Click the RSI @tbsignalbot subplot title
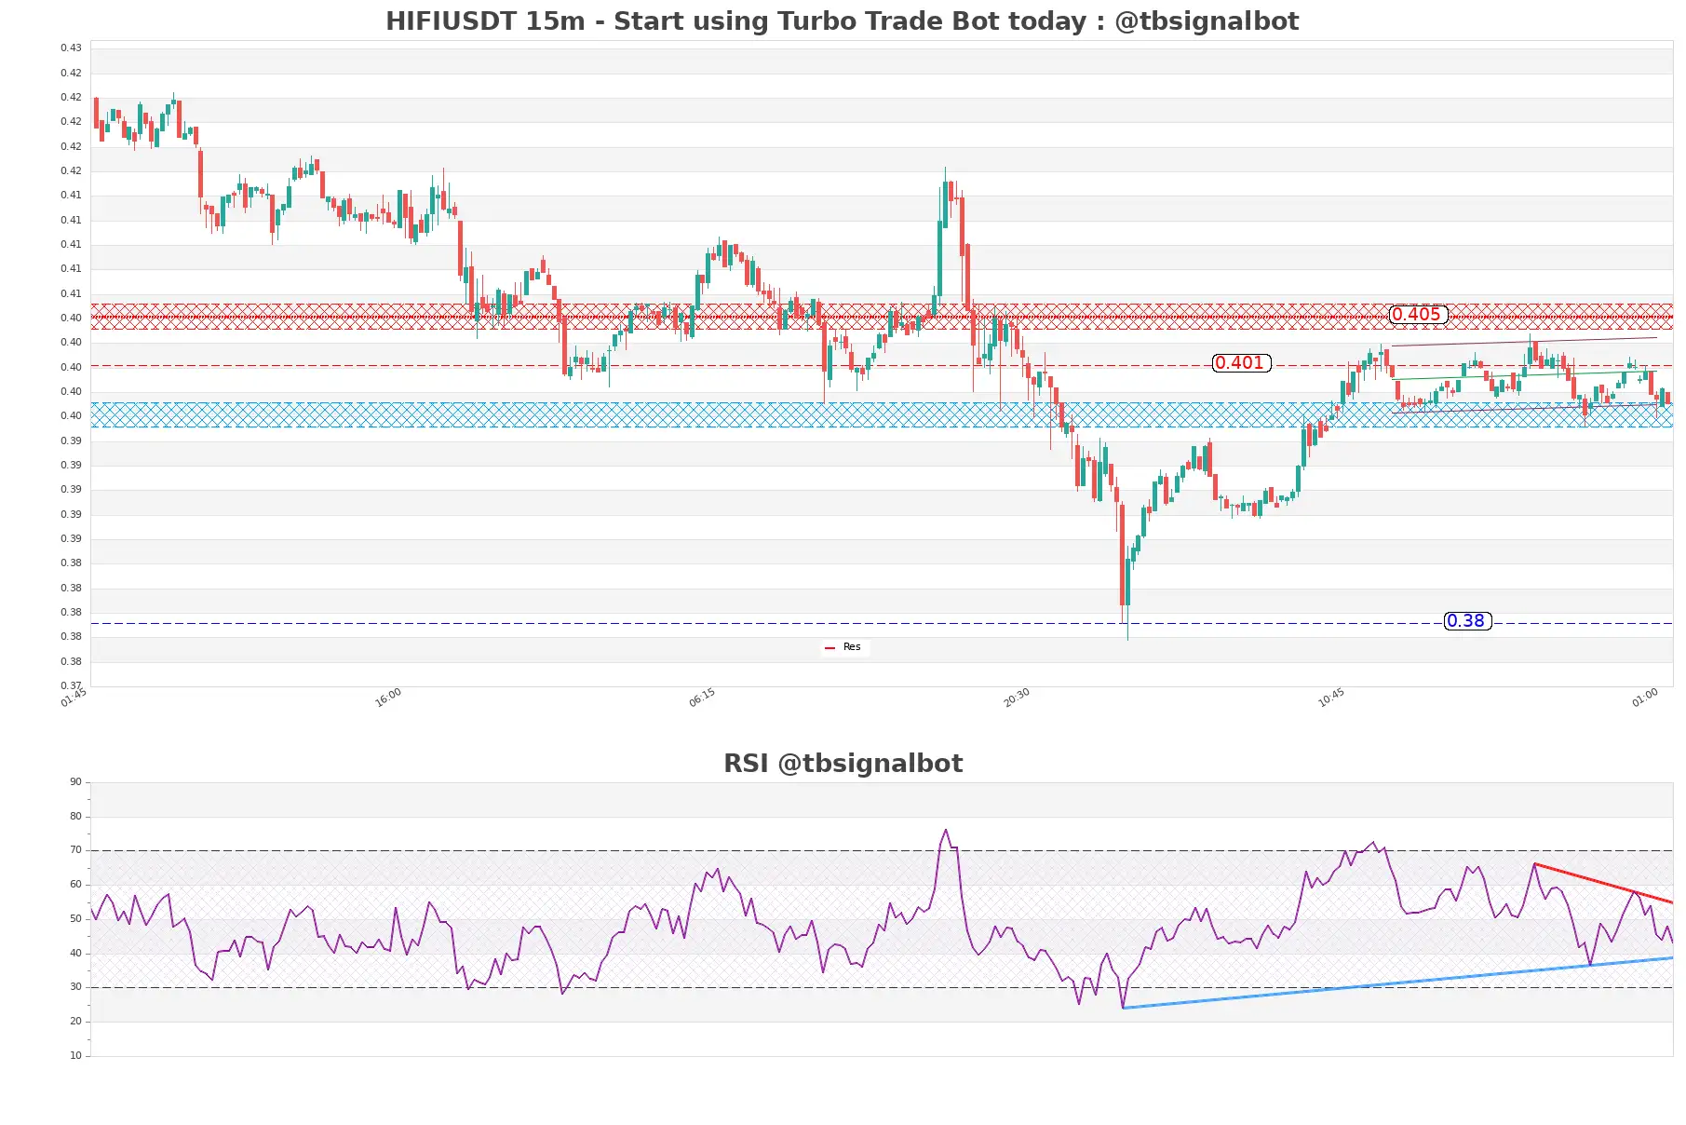 tap(843, 764)
